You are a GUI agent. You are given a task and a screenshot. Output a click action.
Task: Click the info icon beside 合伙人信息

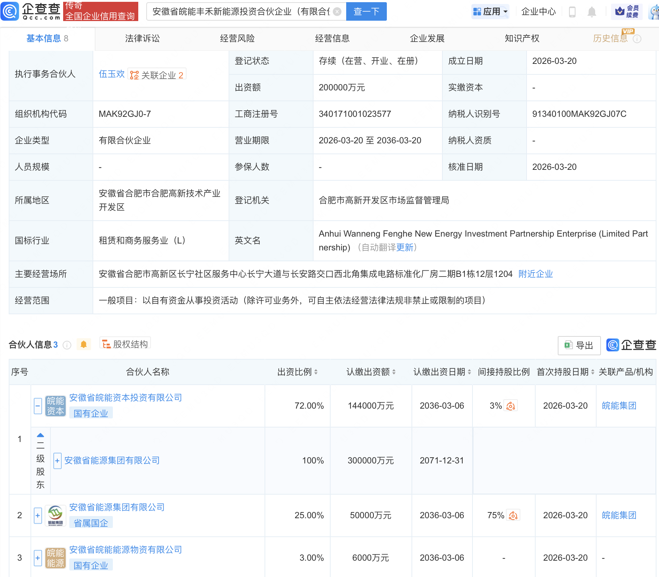pyautogui.click(x=67, y=345)
